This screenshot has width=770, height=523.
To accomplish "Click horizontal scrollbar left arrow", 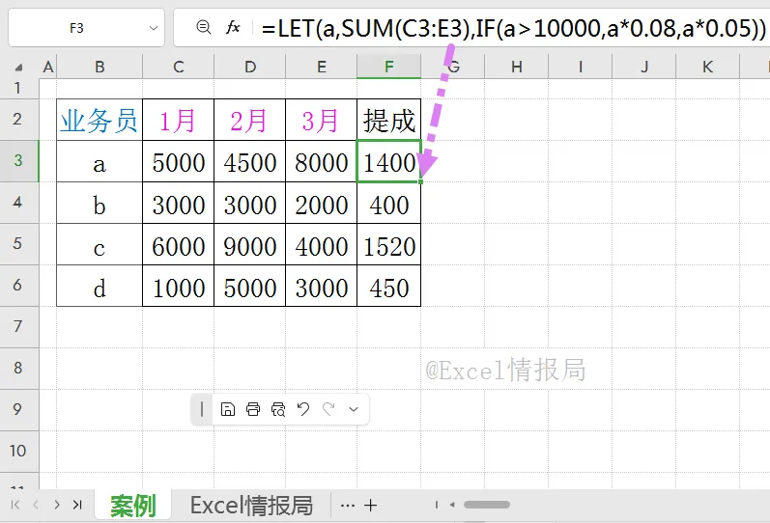I will coord(452,505).
